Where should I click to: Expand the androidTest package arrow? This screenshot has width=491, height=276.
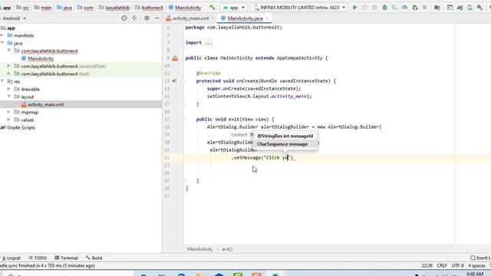(x=8, y=66)
